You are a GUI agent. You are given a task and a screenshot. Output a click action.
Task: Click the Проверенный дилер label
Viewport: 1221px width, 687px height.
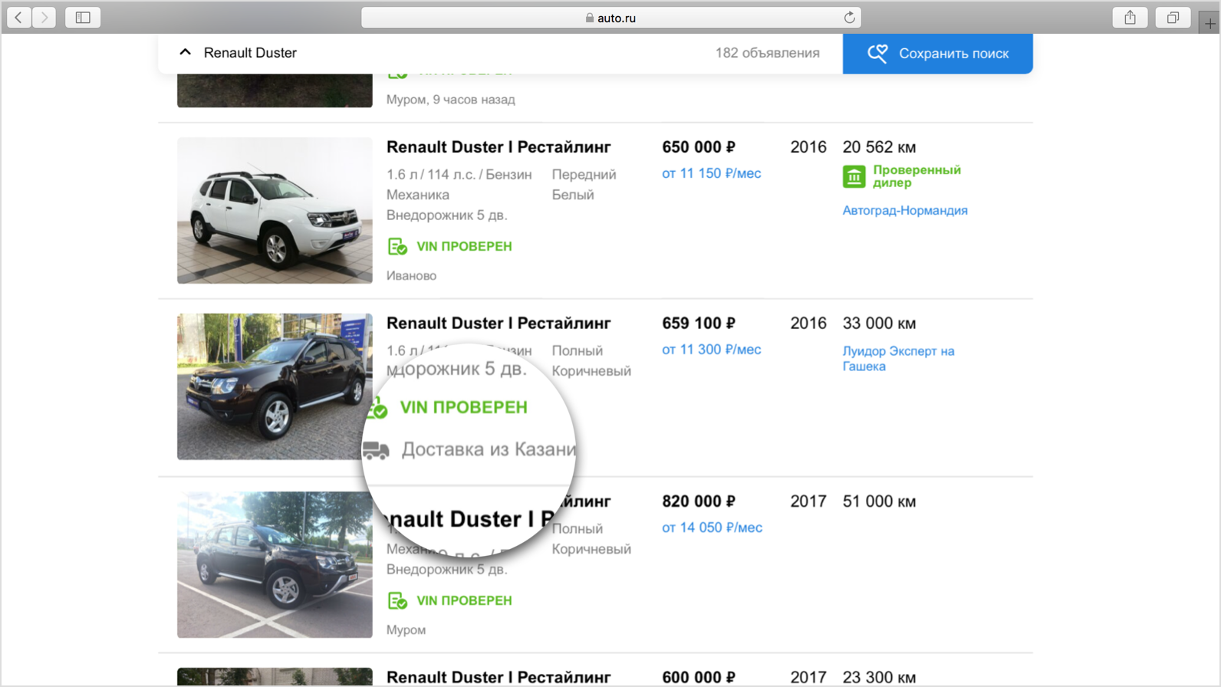[x=917, y=176]
